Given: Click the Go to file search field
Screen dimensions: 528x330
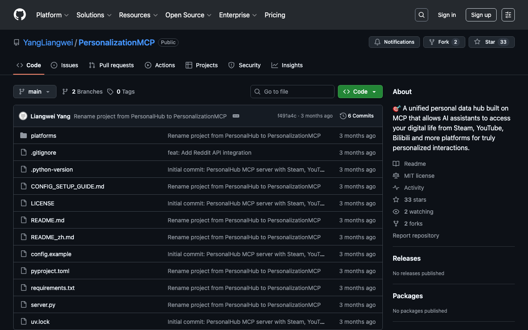Looking at the screenshot, I should pyautogui.click(x=292, y=92).
